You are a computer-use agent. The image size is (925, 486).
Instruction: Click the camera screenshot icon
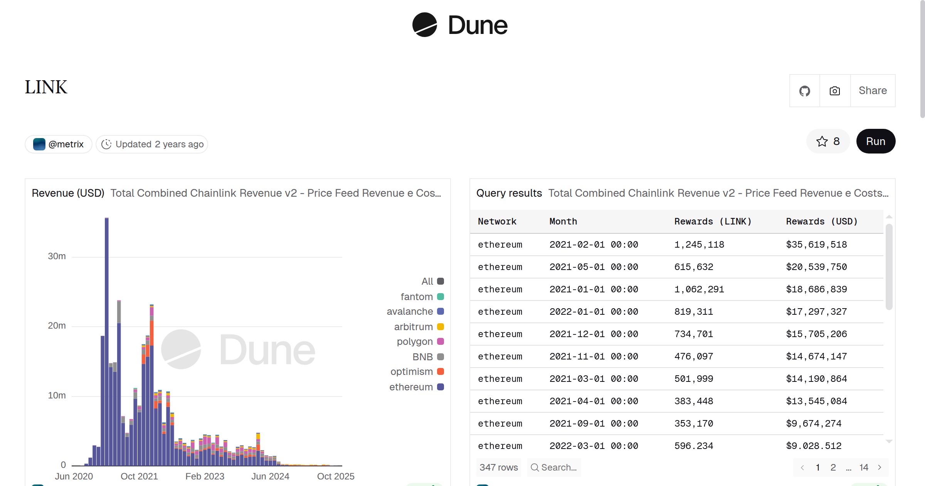pos(834,91)
